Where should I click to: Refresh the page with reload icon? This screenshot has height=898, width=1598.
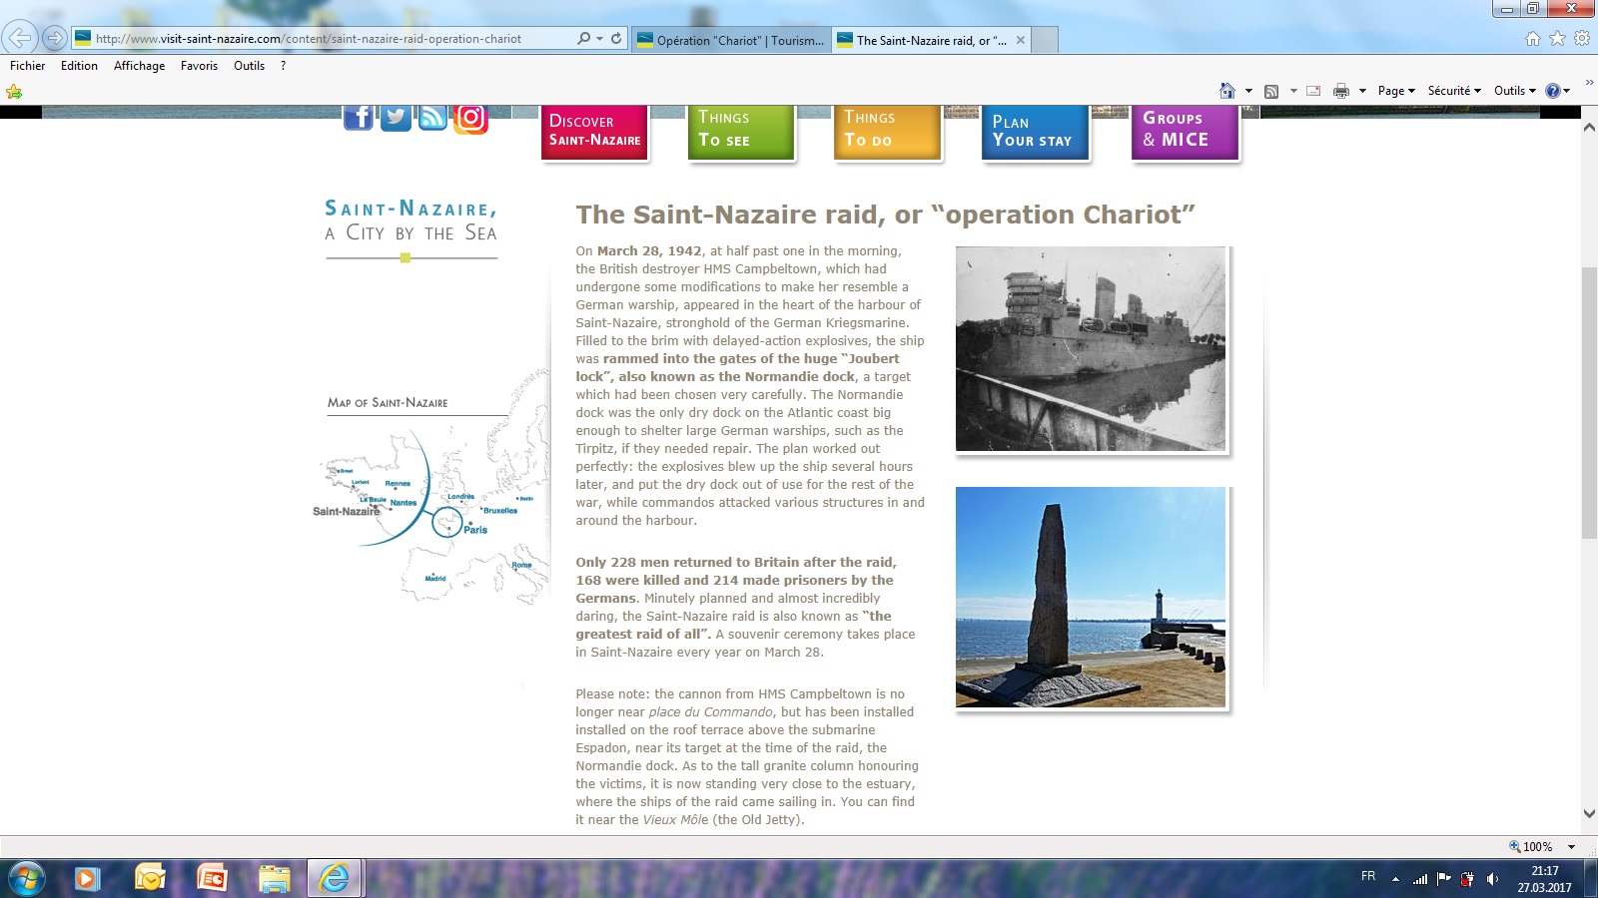[x=616, y=38]
